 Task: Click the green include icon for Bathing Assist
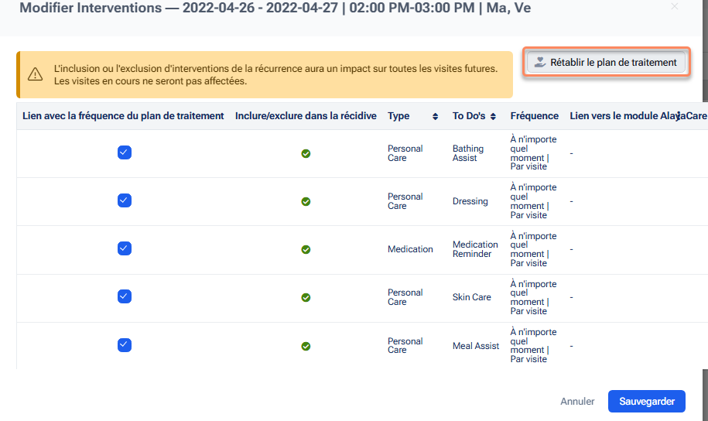306,153
